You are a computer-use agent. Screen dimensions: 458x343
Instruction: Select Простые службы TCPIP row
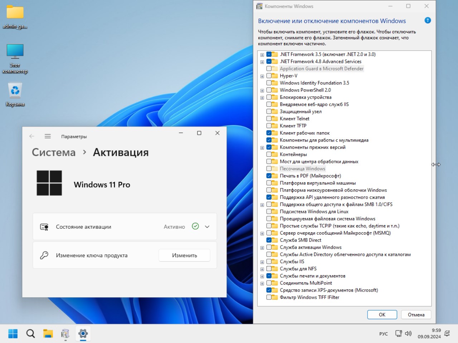tap(340, 226)
